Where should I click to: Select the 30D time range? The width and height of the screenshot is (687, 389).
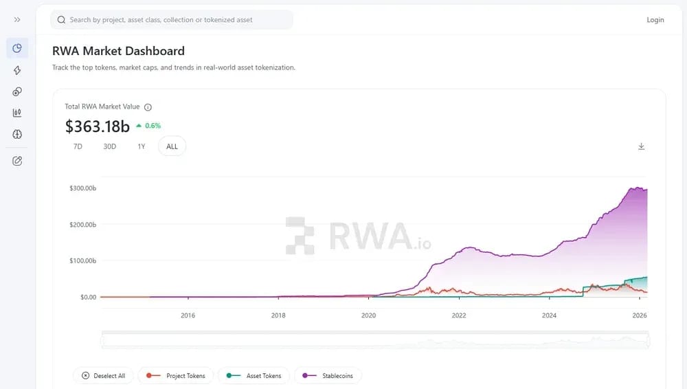[109, 146]
